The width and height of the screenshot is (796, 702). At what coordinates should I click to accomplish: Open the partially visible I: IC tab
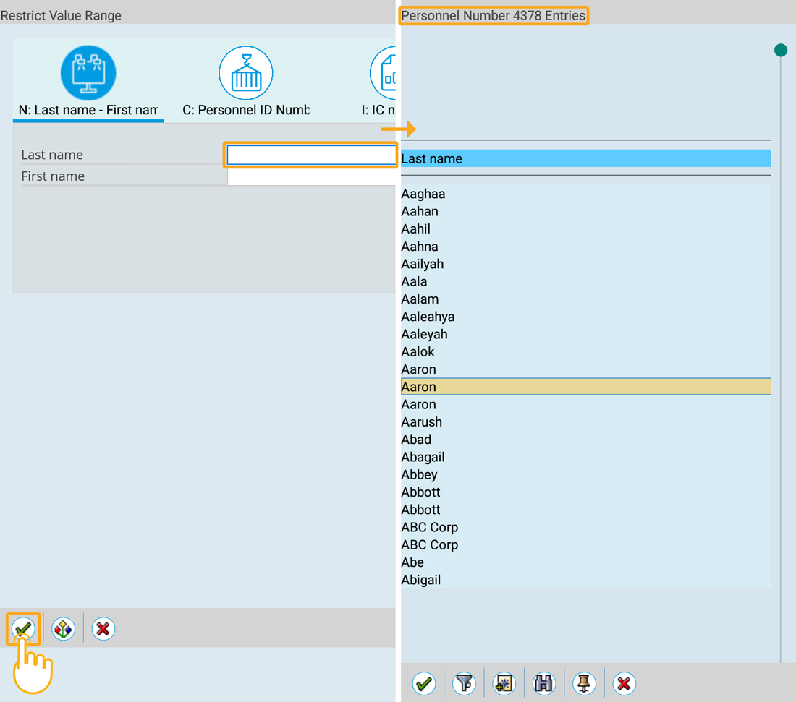coord(384,83)
